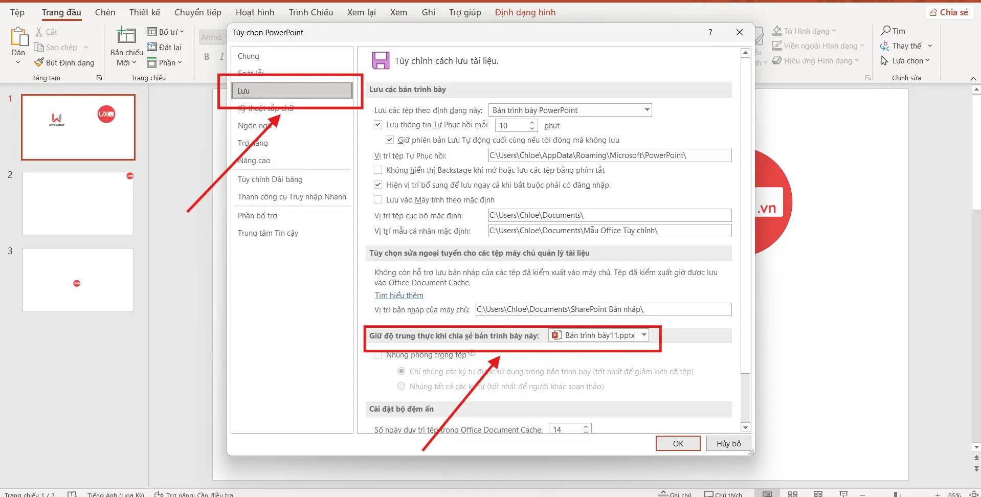Screen dimensions: 981x497
Task: Enable 'Lưu vào Máy tính theo mặc định'
Action: coord(378,199)
